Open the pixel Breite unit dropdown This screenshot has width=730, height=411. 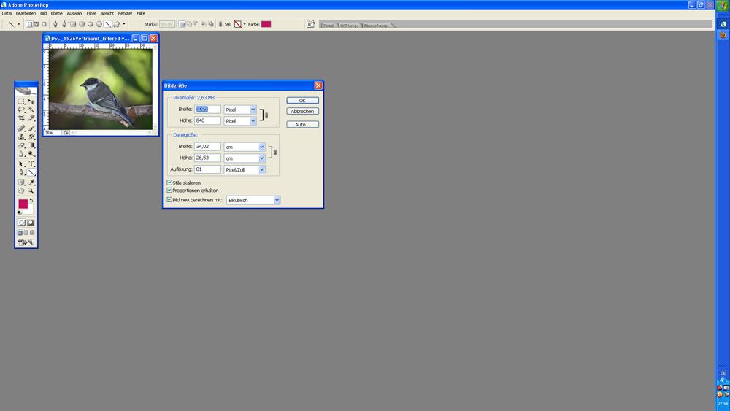click(x=253, y=110)
